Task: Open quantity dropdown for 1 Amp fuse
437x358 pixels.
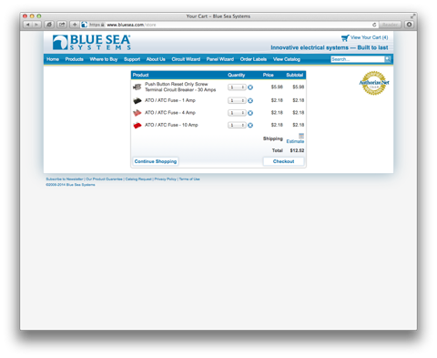Action: tap(237, 100)
